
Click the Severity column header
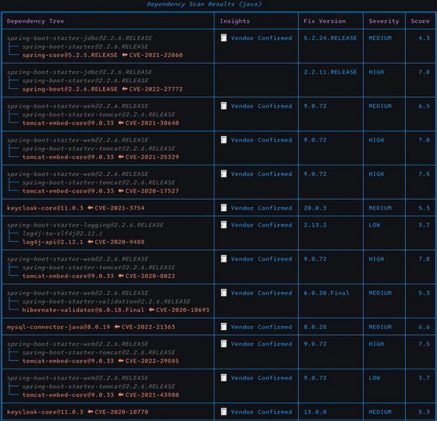(384, 22)
